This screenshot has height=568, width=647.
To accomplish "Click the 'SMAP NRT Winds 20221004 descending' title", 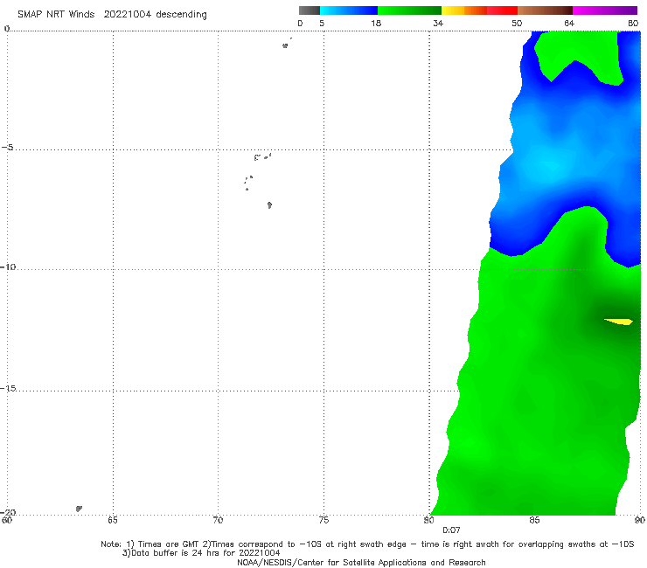I will [x=112, y=14].
